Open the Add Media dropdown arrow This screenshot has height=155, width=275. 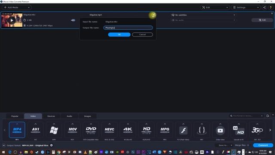(x=29, y=7)
